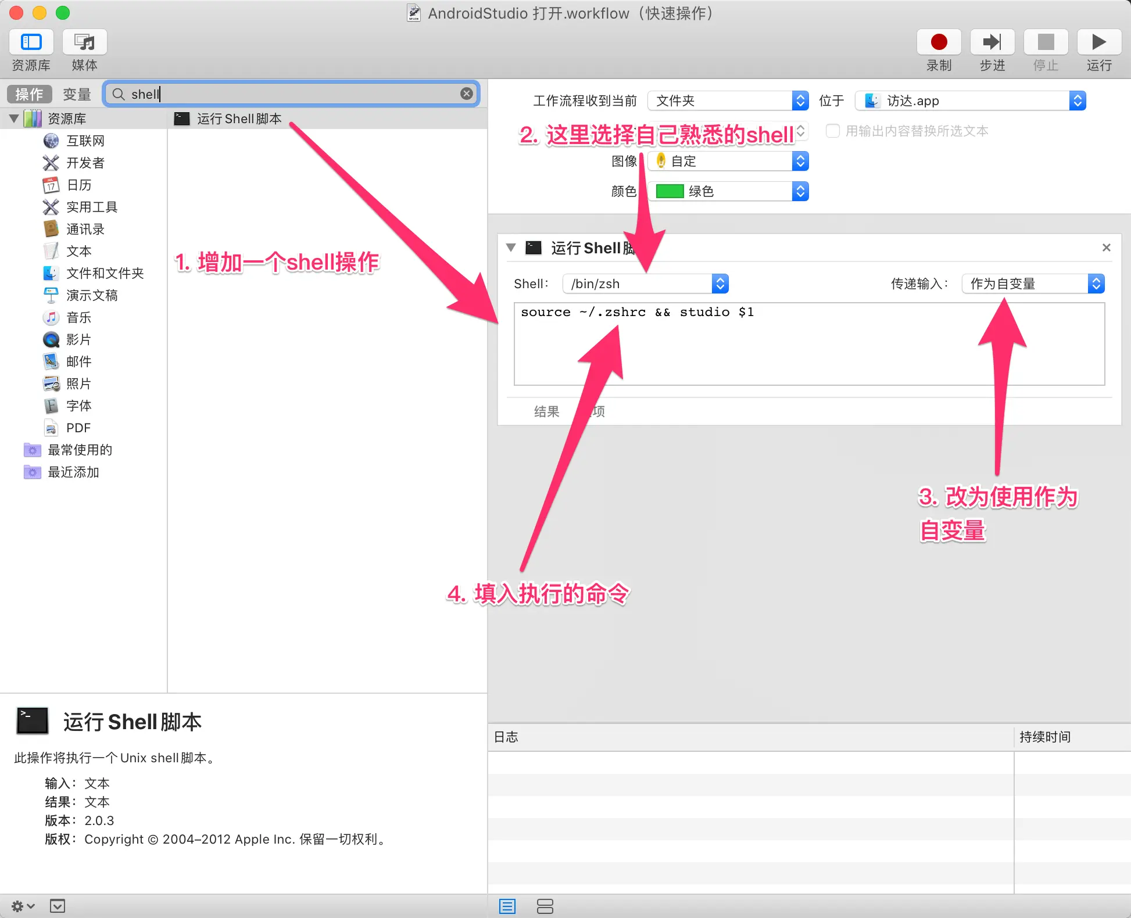Enable replace selected text with output checkbox

click(x=833, y=131)
